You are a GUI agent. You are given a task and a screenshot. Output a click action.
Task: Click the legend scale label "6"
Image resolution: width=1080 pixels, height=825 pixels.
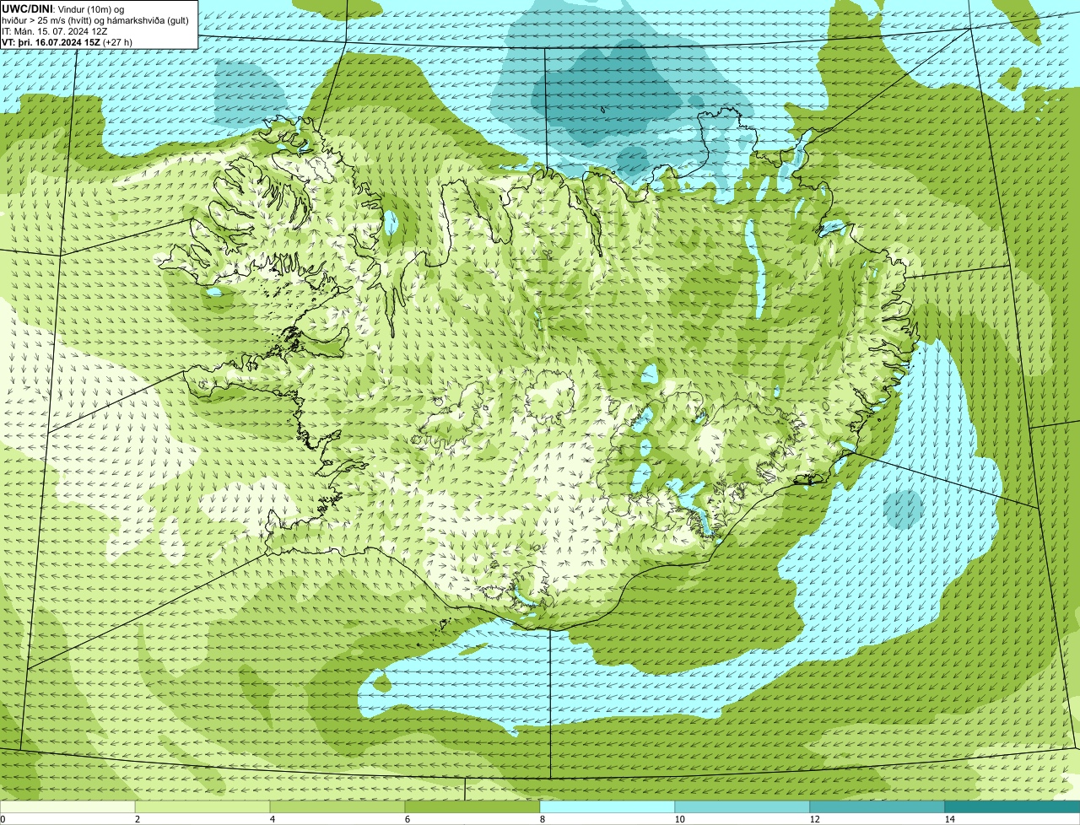(x=407, y=819)
